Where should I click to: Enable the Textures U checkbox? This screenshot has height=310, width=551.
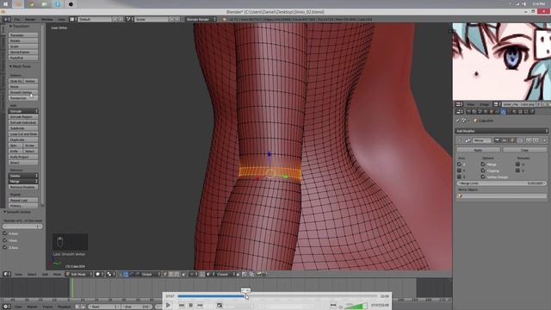517,164
